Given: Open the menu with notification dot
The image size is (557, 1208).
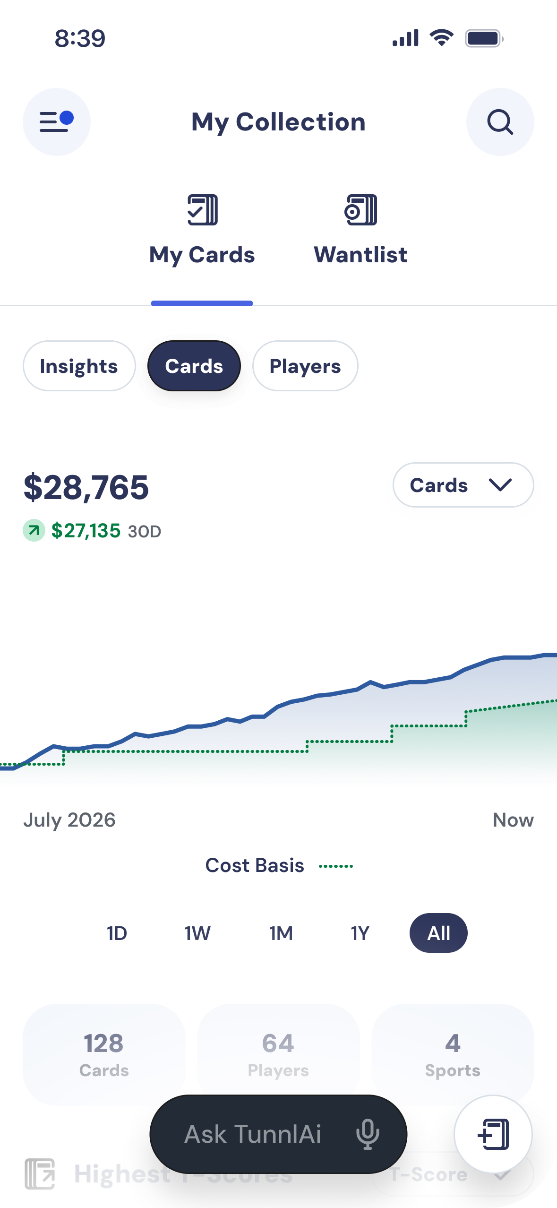Looking at the screenshot, I should click(x=57, y=122).
